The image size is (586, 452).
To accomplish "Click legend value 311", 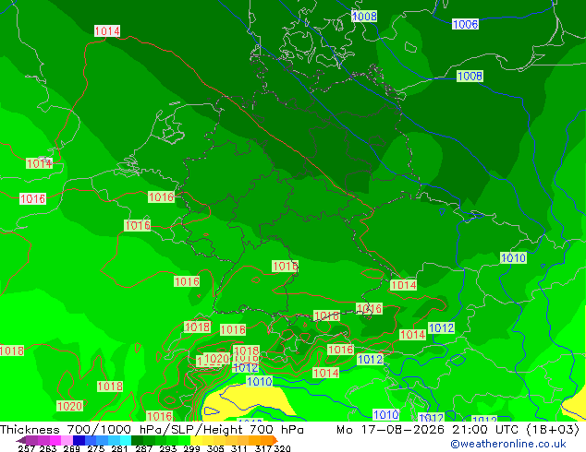I will pyautogui.click(x=238, y=448).
